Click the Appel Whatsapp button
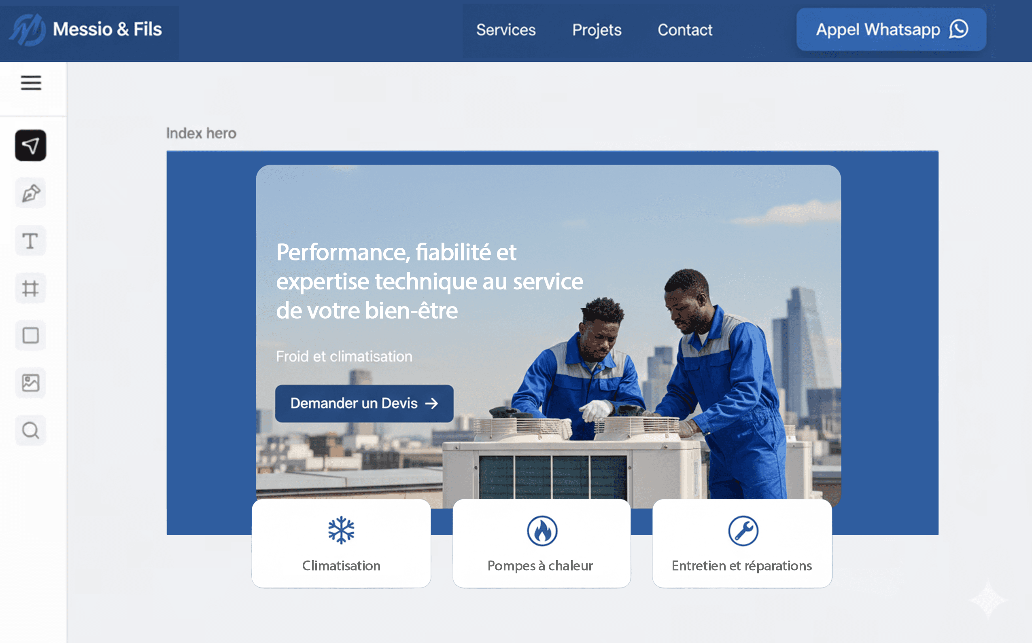The width and height of the screenshot is (1032, 643). tap(891, 30)
